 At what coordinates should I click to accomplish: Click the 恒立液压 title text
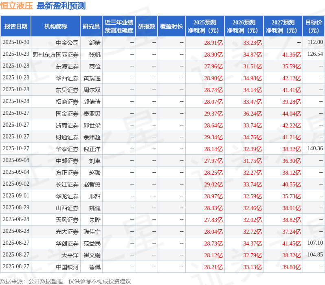point(16,6)
